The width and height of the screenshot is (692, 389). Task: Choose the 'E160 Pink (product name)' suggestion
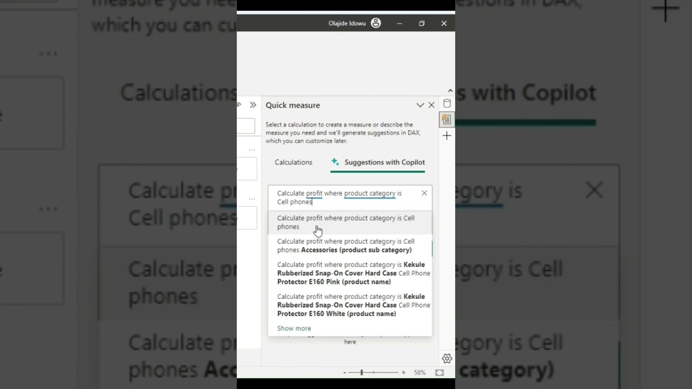(350, 273)
